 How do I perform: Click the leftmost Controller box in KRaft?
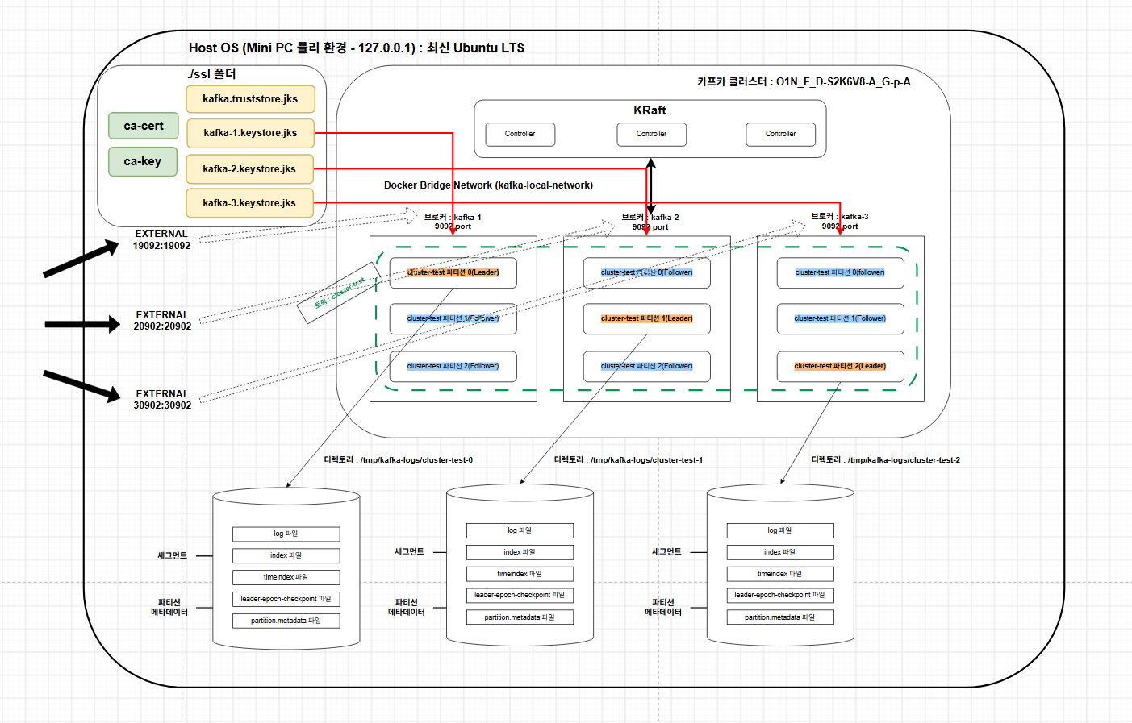520,134
